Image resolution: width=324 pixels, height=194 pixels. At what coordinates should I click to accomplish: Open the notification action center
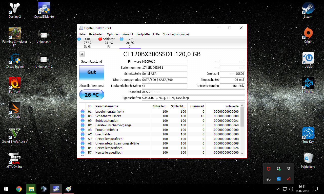click(x=316, y=189)
